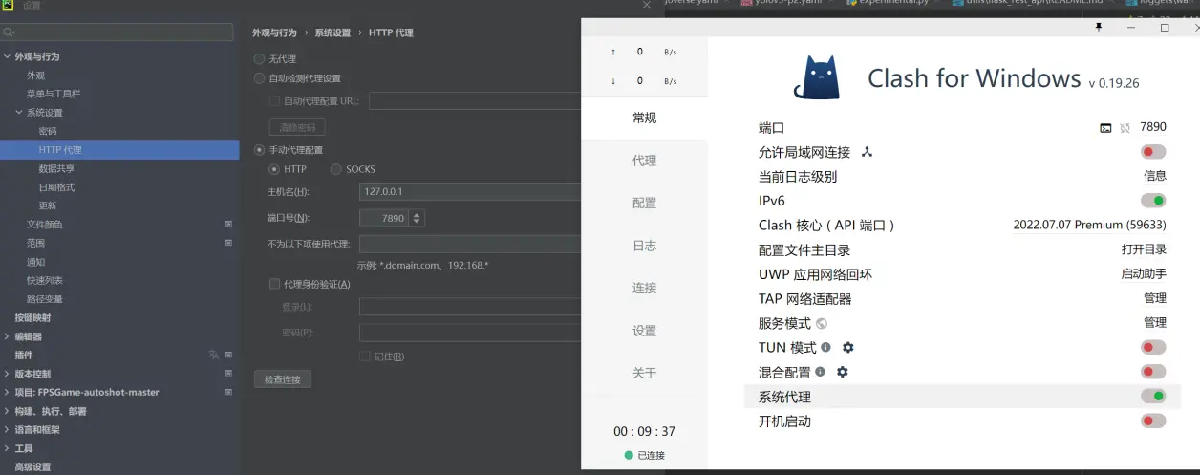
Task: Click project-level icon on 插件 row
Action: pyautogui.click(x=228, y=355)
